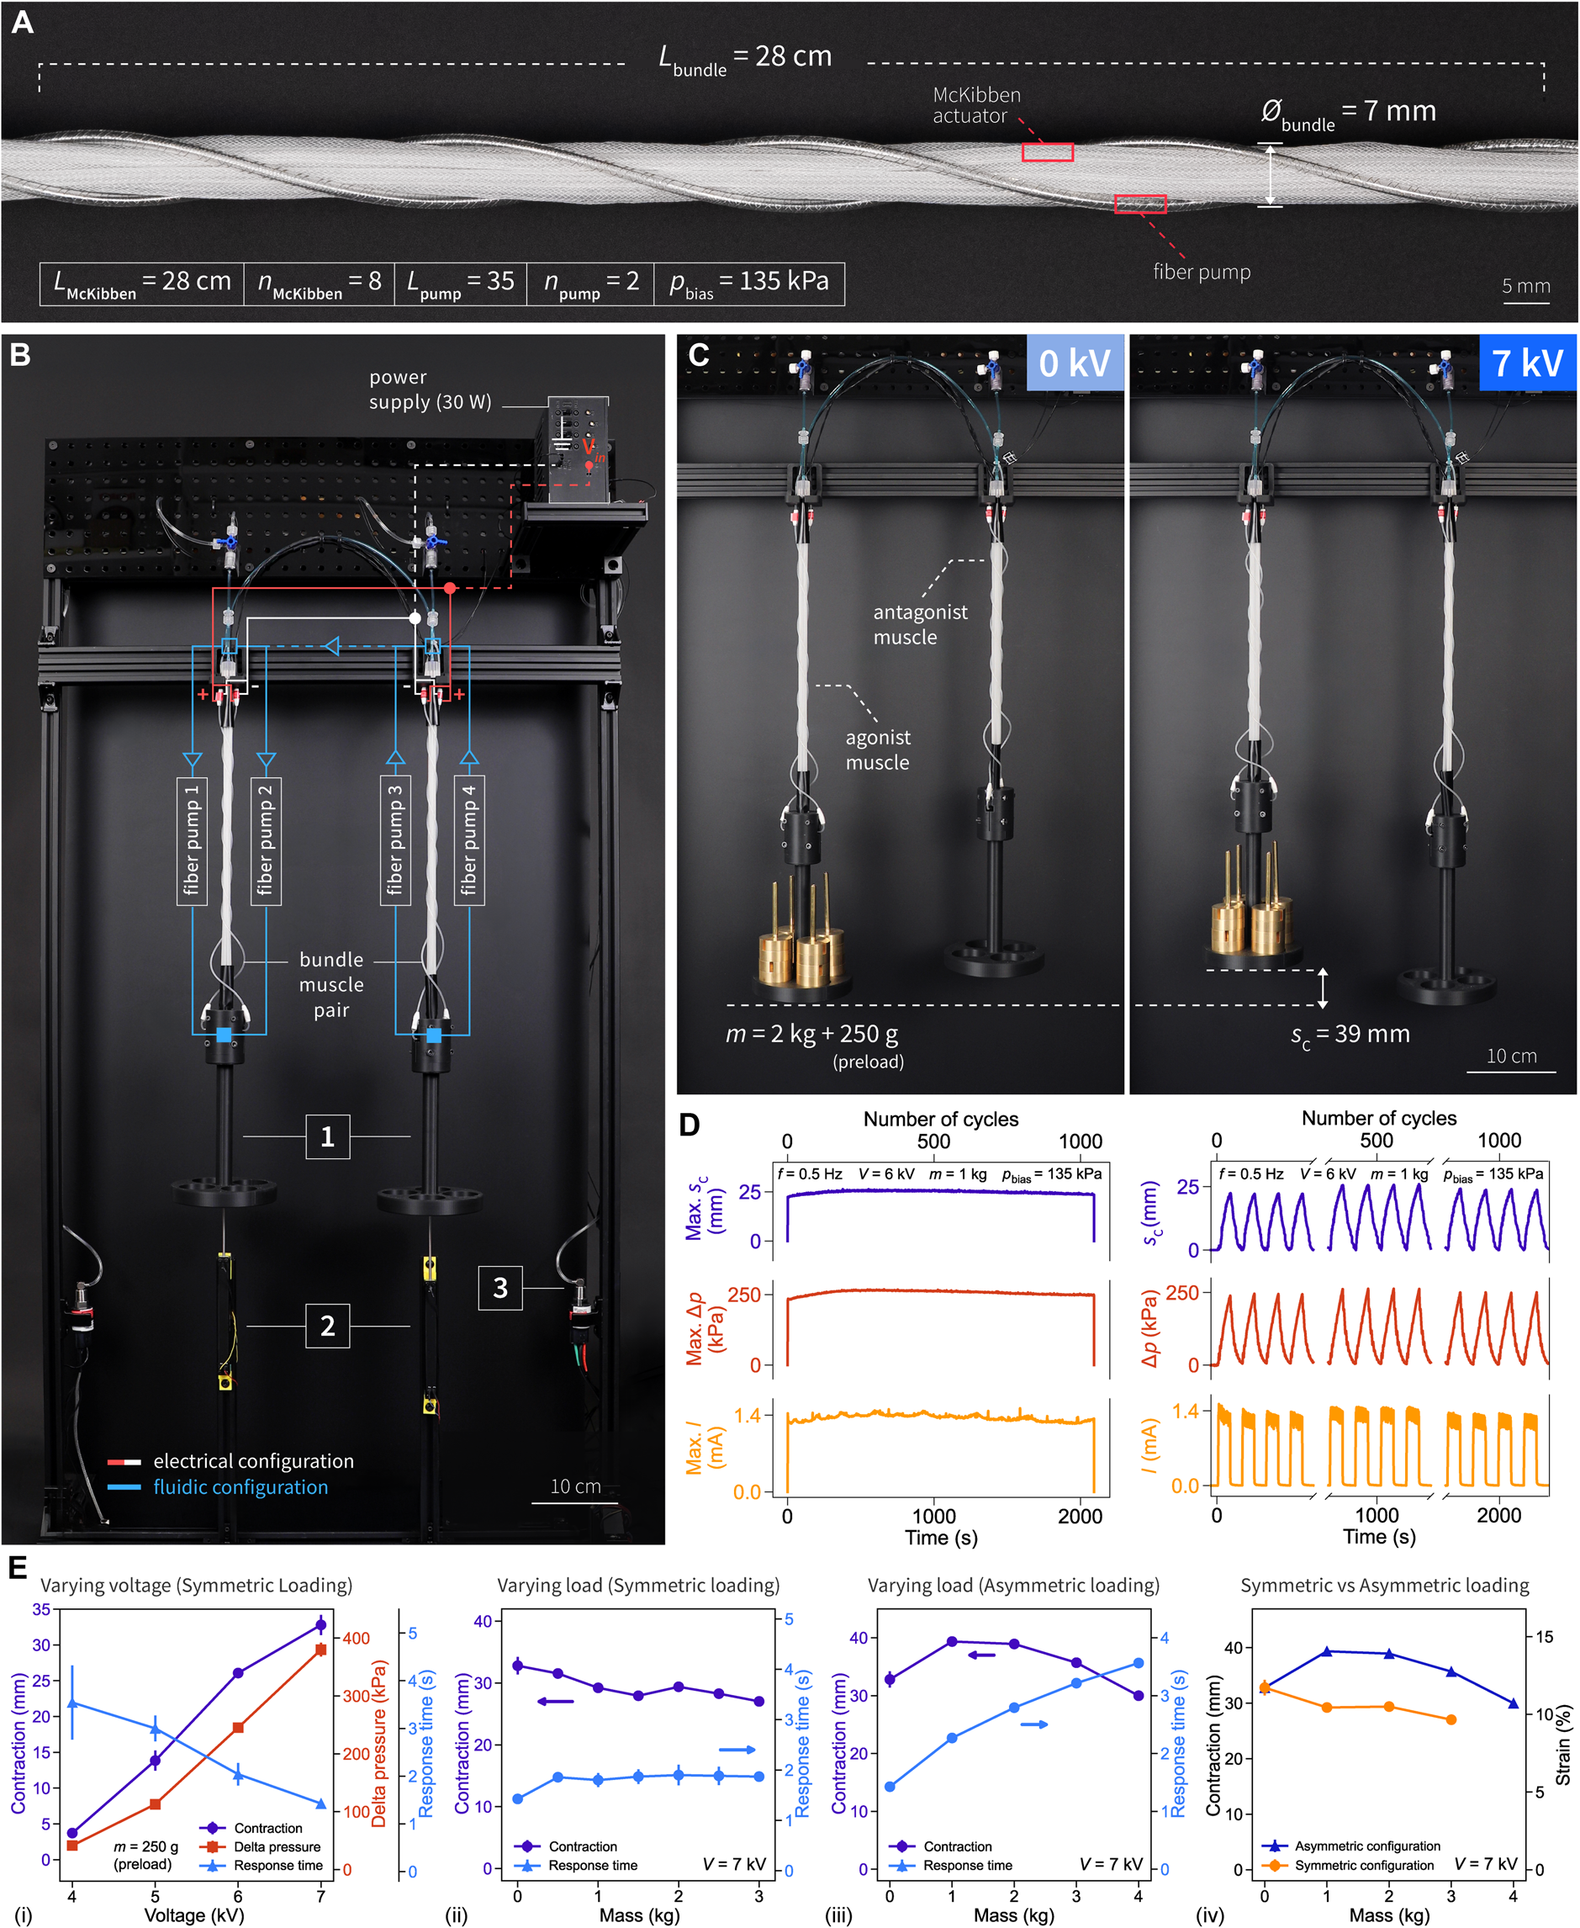Select the 0 kV label in panel C
The width and height of the screenshot is (1580, 1928).
pyautogui.click(x=1074, y=363)
